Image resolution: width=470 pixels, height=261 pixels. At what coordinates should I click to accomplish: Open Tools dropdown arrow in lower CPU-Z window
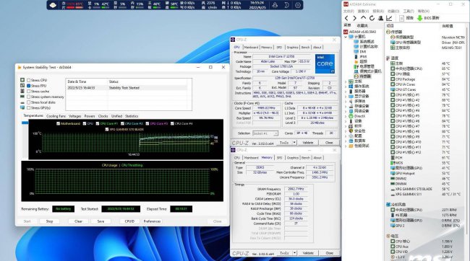(x=294, y=253)
